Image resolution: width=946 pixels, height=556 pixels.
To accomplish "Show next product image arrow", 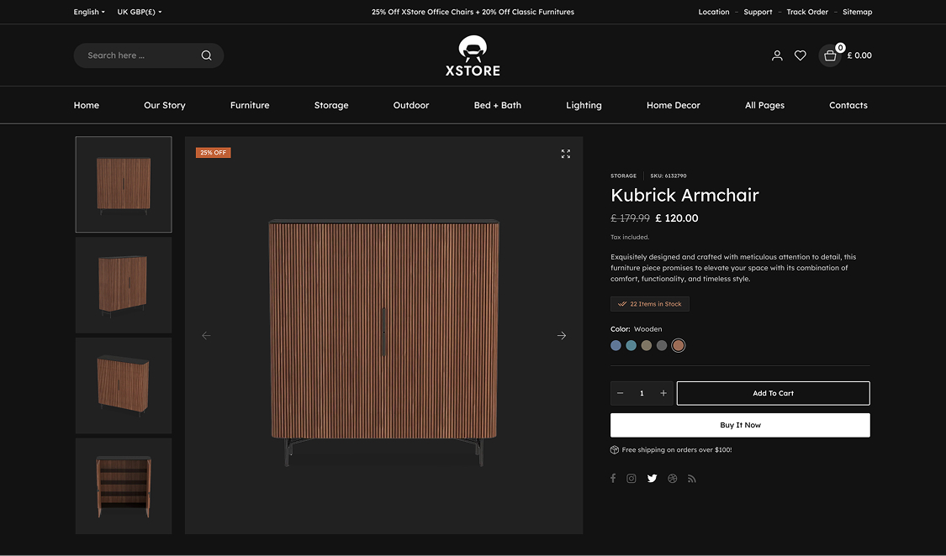I will point(562,336).
